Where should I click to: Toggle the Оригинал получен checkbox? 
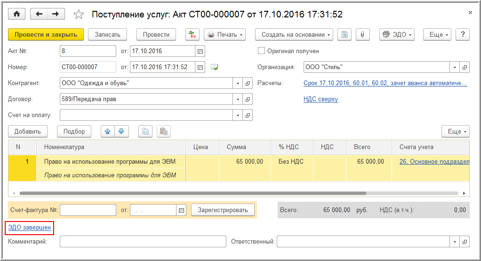(262, 51)
